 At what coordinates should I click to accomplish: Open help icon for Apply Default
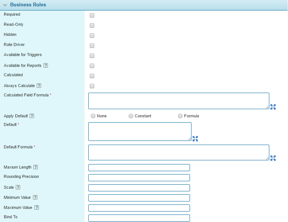[x=32, y=116]
